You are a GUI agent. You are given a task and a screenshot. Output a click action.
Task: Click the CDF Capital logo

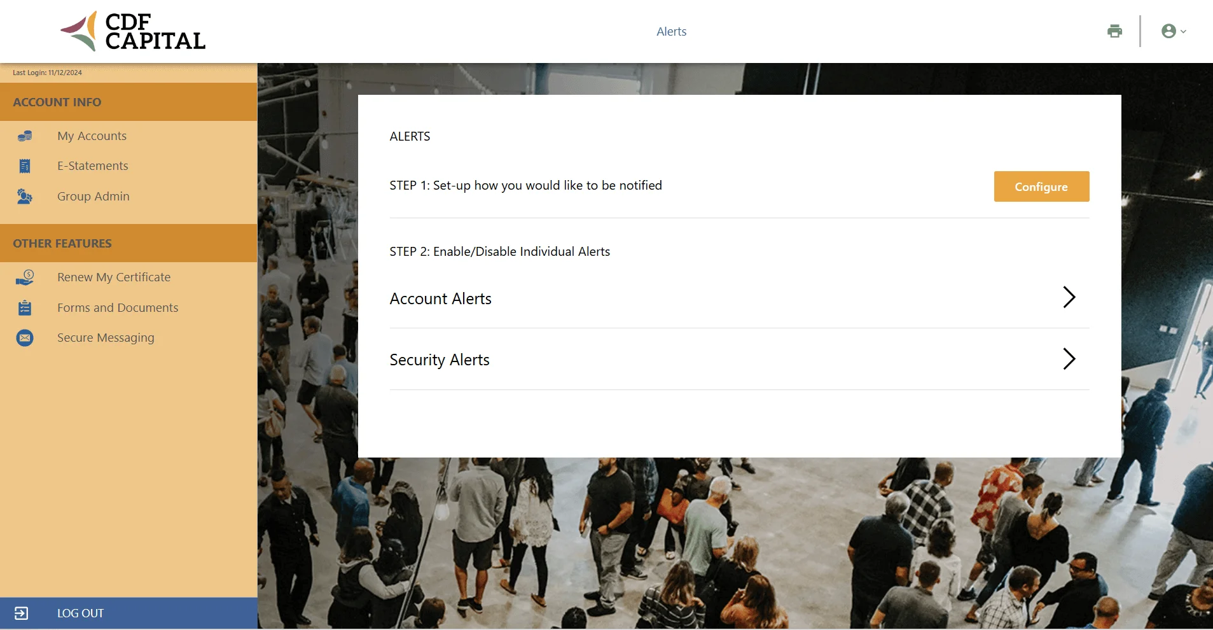[133, 31]
